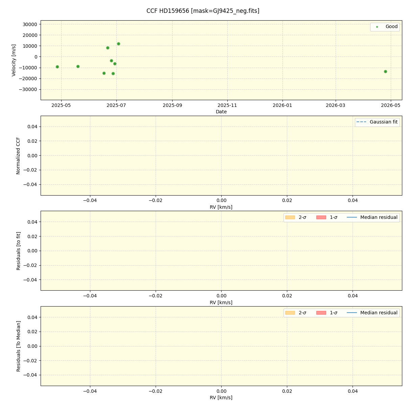The height and width of the screenshot is (406, 406).
Task: Click the 2025-09 date tick label
Action: pyautogui.click(x=172, y=105)
